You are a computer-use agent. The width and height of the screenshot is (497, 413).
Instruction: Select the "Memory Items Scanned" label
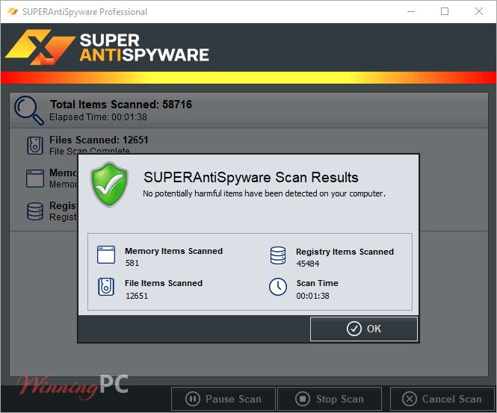(173, 251)
